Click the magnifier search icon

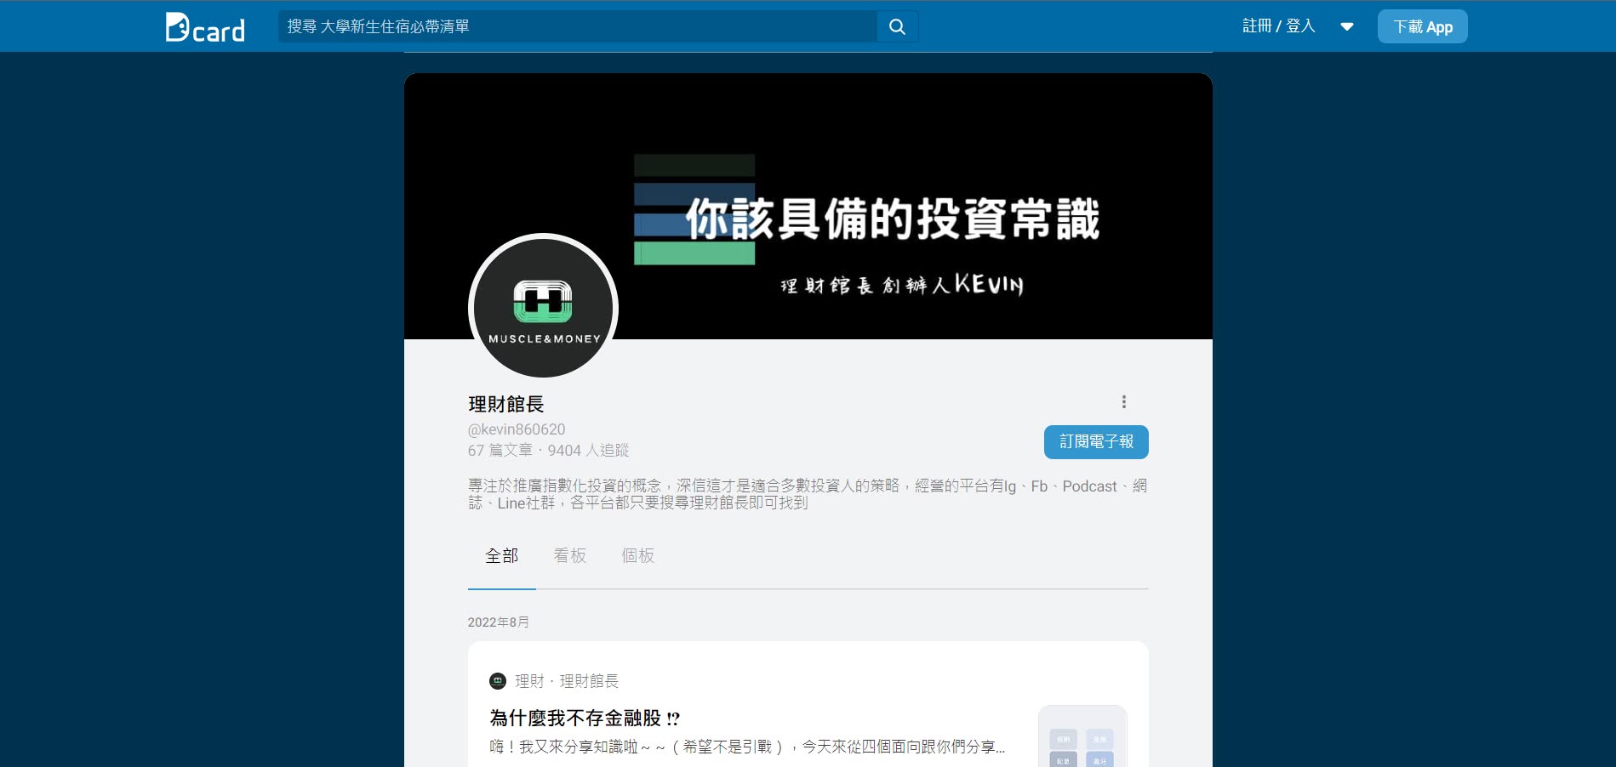click(897, 27)
